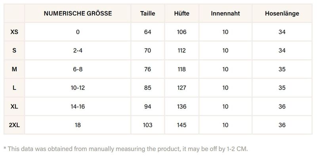Screen dimensions: 317x156
Task: Click the Hüfte column header
Action: point(181,13)
